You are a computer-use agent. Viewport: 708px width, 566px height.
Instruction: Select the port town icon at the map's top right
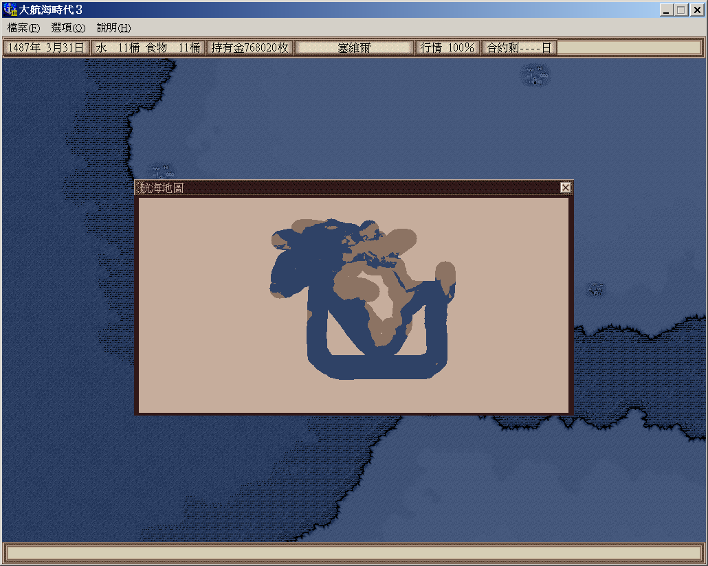click(x=535, y=75)
